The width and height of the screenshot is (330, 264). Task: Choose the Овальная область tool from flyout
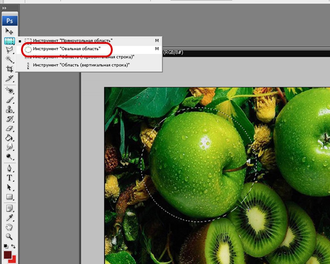point(89,49)
